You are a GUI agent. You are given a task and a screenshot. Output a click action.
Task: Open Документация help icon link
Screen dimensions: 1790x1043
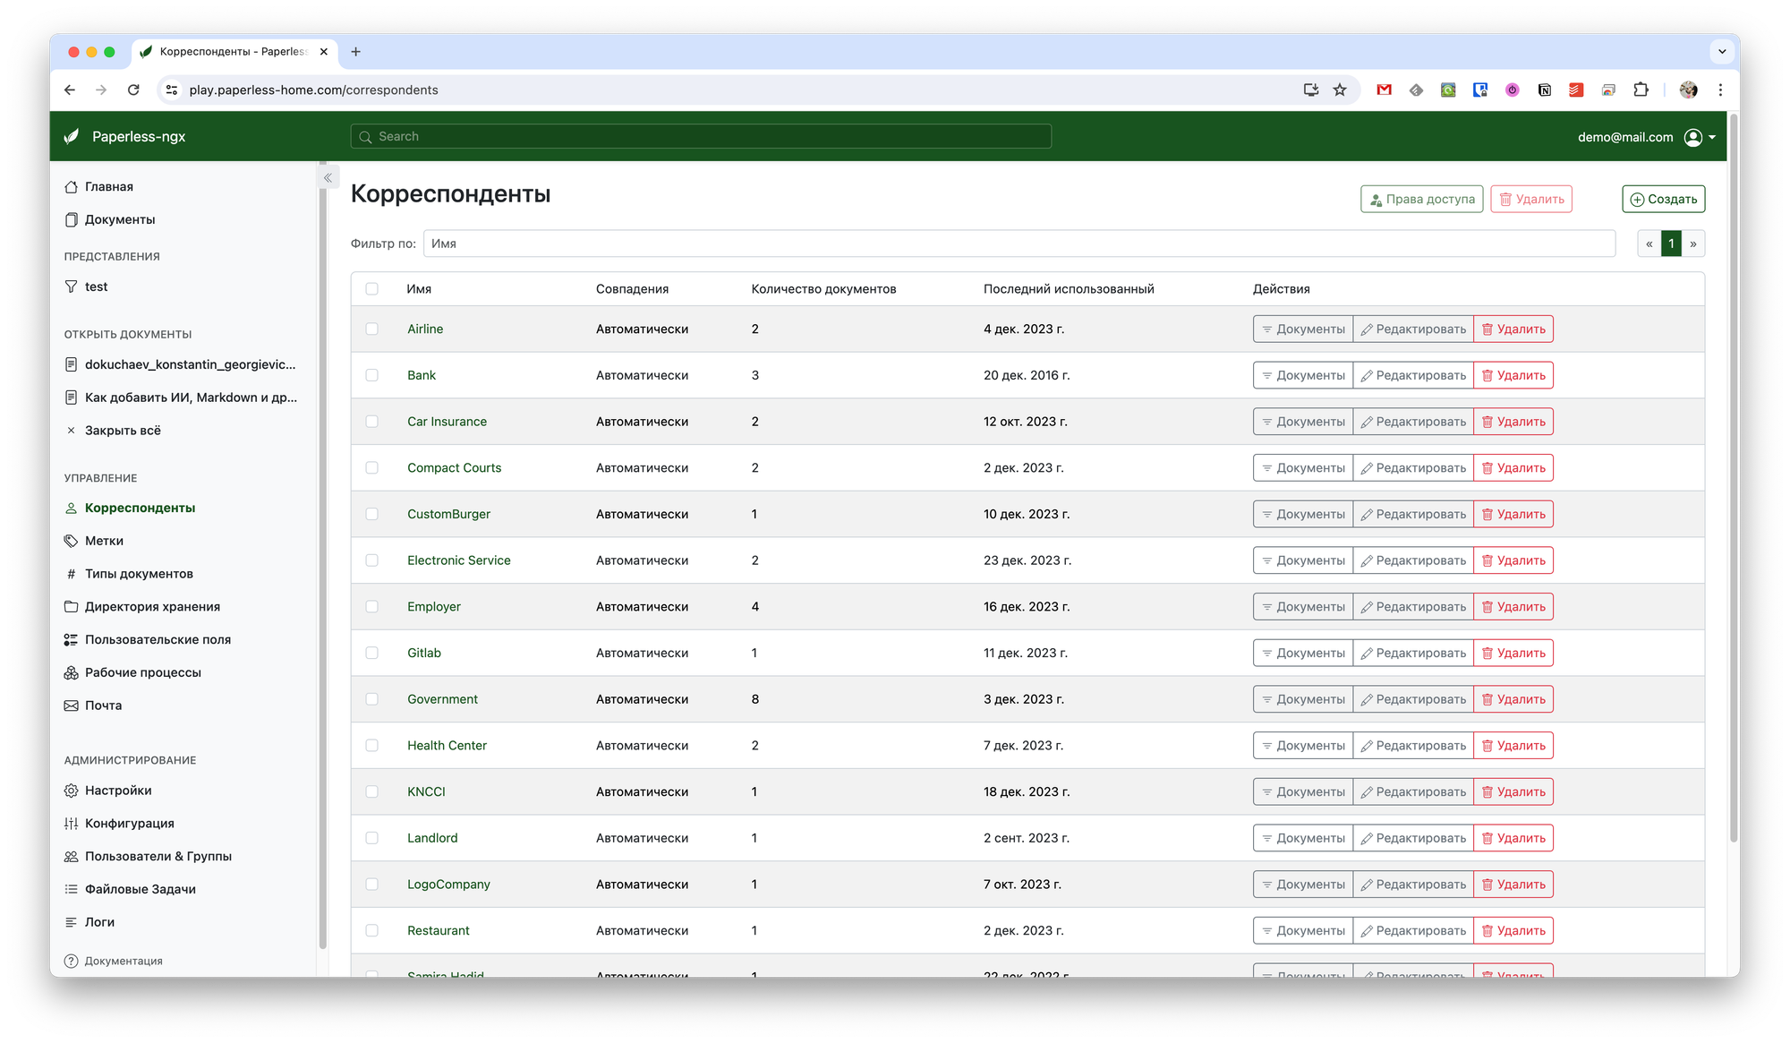72,961
